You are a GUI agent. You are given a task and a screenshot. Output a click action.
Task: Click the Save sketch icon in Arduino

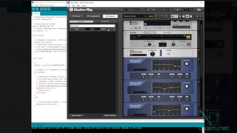point(49,9)
